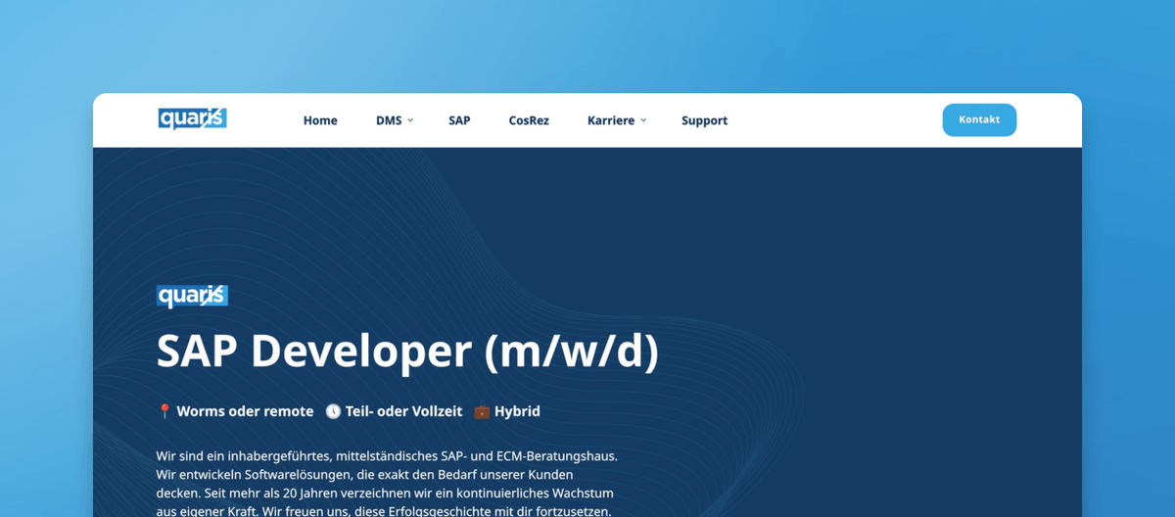Go to the SAP page
The width and height of the screenshot is (1175, 517).
459,120
